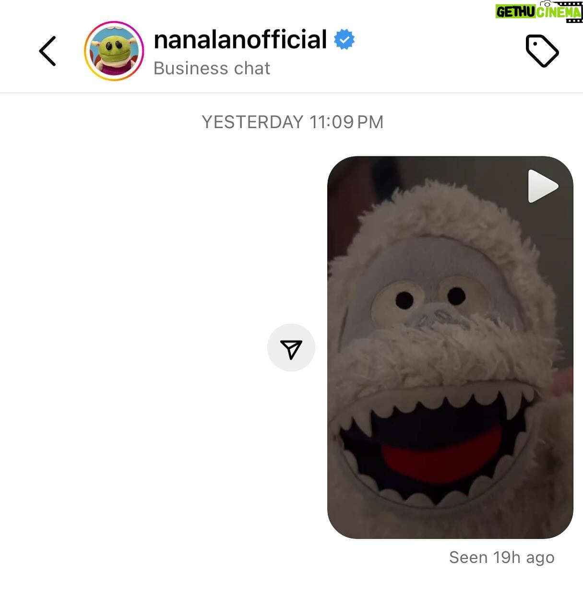Play the video via the white triangle icon
Viewport: 583px width, 595px height.
(543, 186)
